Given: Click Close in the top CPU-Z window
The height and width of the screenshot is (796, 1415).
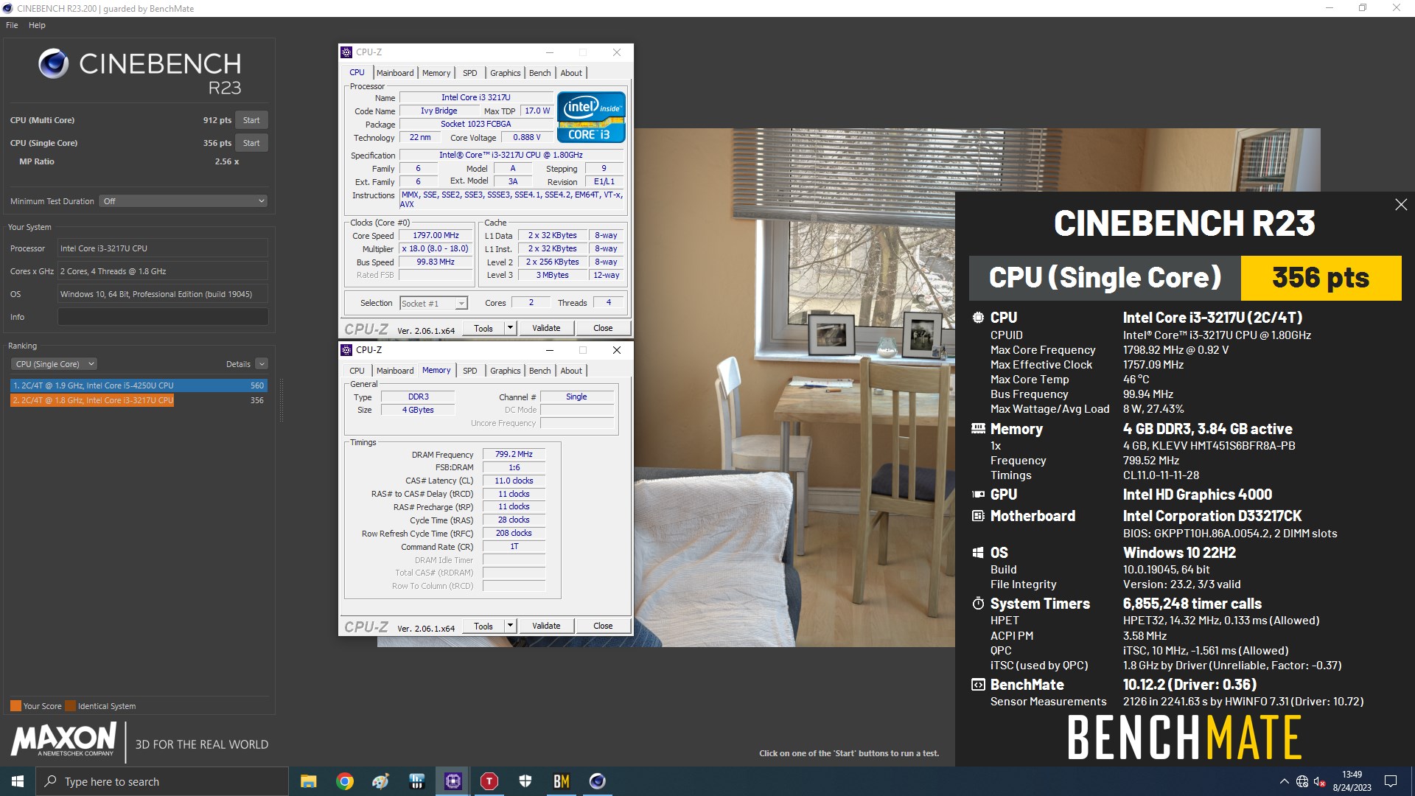Looking at the screenshot, I should coord(603,329).
